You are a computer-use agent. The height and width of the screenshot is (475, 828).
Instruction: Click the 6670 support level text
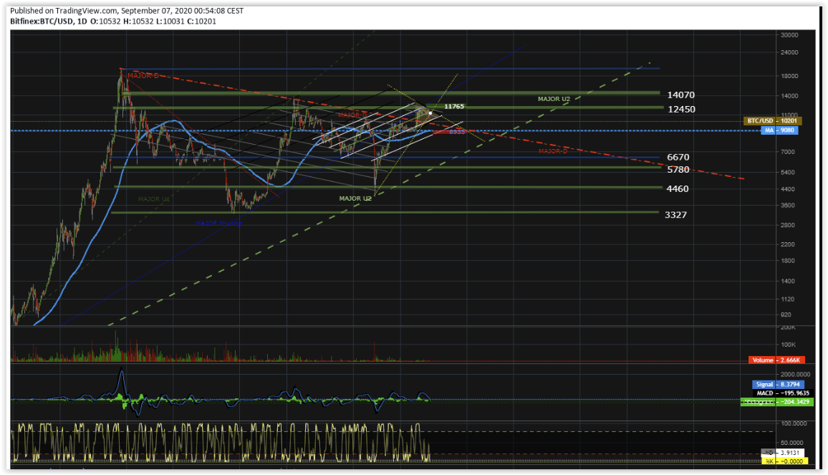click(678, 157)
